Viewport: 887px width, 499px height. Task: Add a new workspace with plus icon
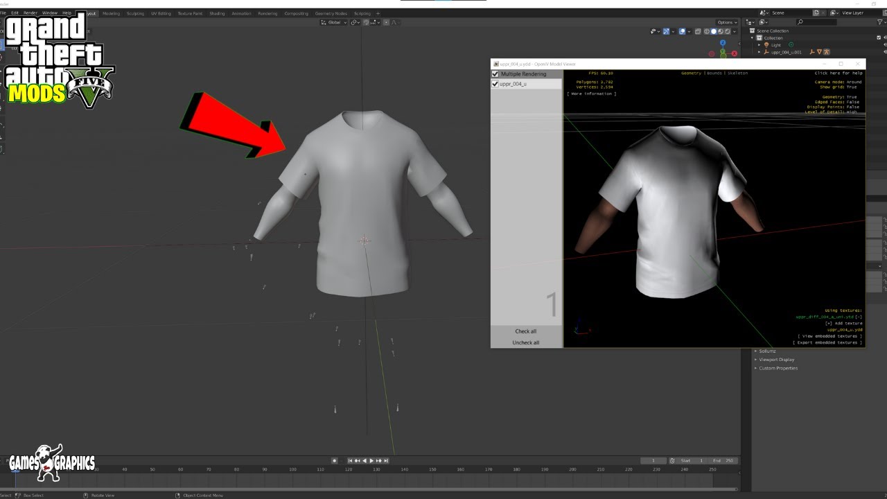click(378, 13)
